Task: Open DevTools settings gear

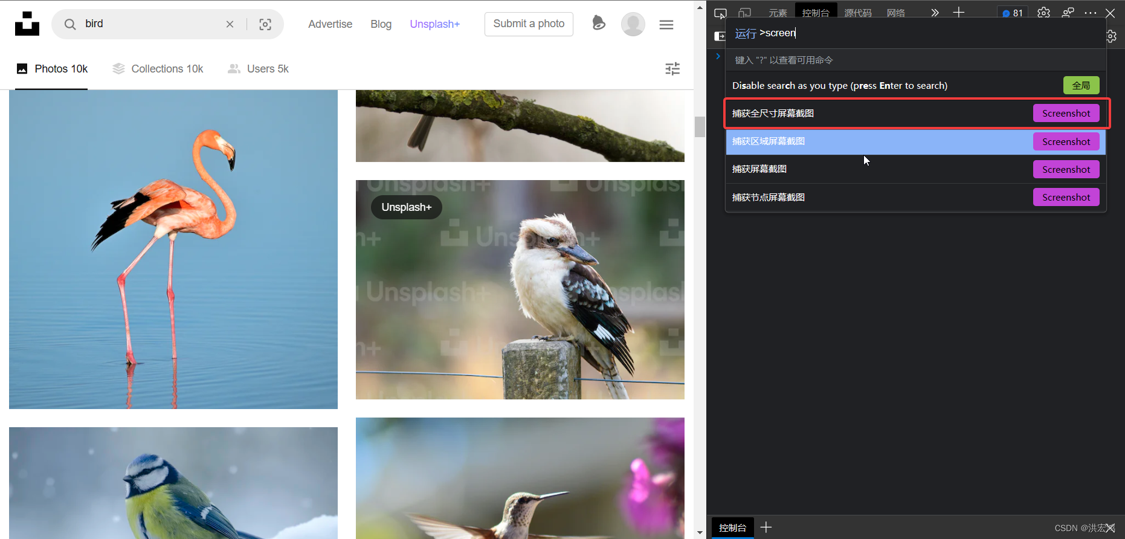Action: 1043,13
